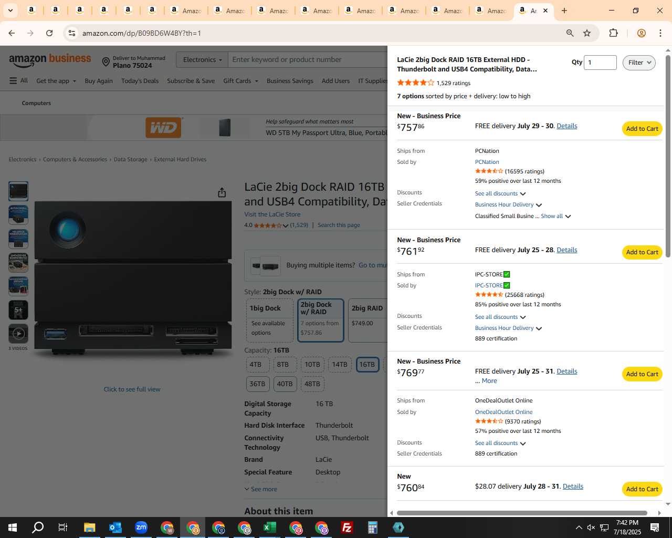The height and width of the screenshot is (538, 672).
Task: Expand See all discounts for IPC-STORE offer
Action: 500,317
